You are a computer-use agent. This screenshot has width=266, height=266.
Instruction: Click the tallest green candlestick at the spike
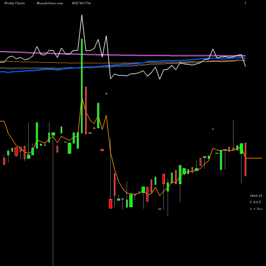pyautogui.click(x=82, y=86)
